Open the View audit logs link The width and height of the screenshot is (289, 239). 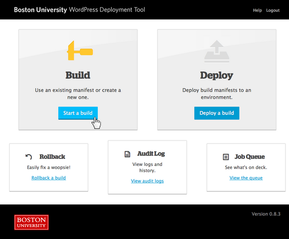click(147, 181)
